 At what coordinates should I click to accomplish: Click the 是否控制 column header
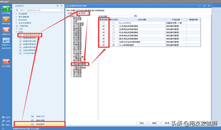(x=104, y=20)
